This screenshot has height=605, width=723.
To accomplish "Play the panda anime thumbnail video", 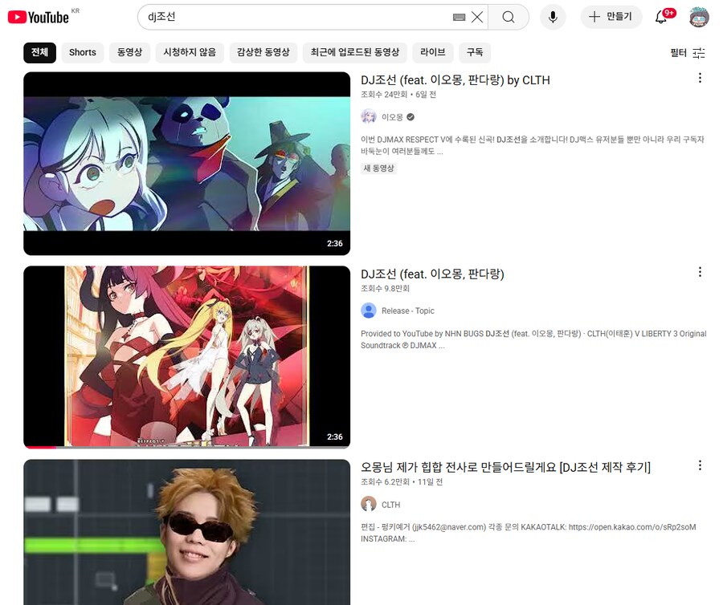I will pyautogui.click(x=186, y=164).
